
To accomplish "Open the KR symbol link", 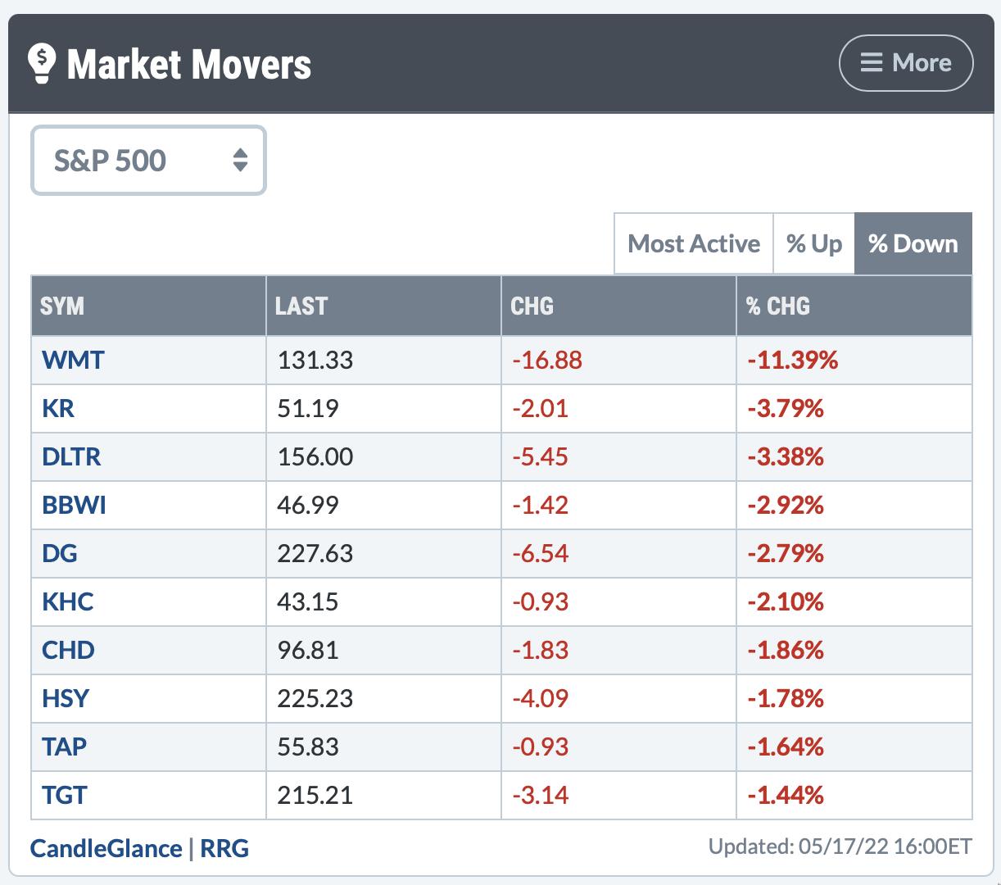I will [58, 408].
